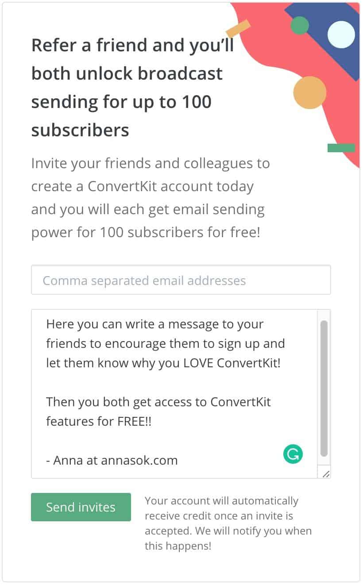Click the account credit notice text
Screen dimensions: 363x585
tap(228, 523)
